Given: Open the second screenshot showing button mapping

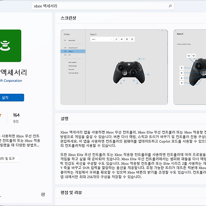Looking at the screenshot, I should 190,67.
